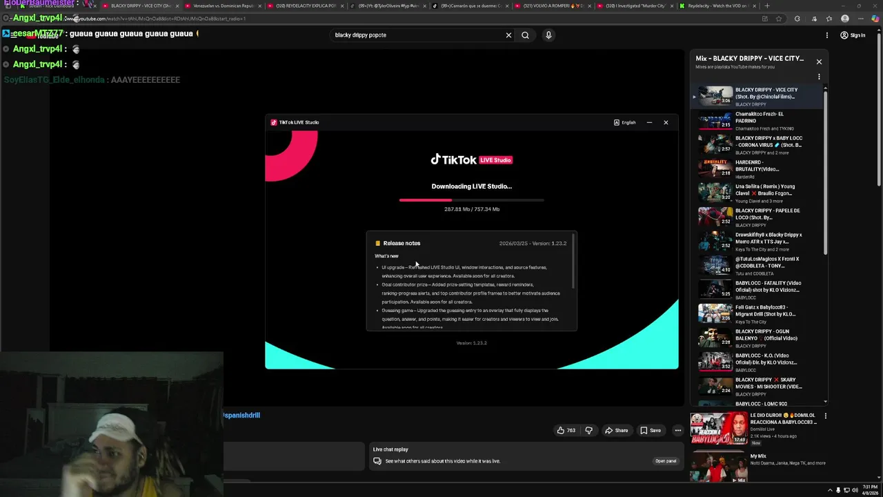The height and width of the screenshot is (497, 883).
Task: Like the video with 763 likes
Action: coord(566,430)
